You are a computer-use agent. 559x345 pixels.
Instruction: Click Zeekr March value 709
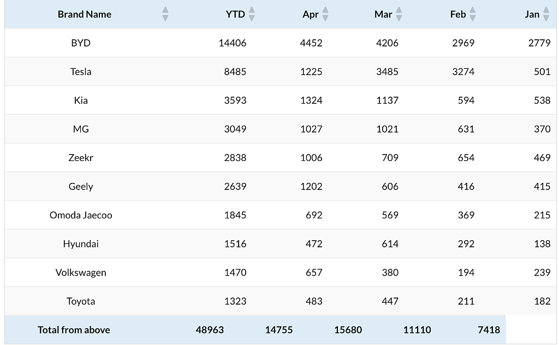390,158
